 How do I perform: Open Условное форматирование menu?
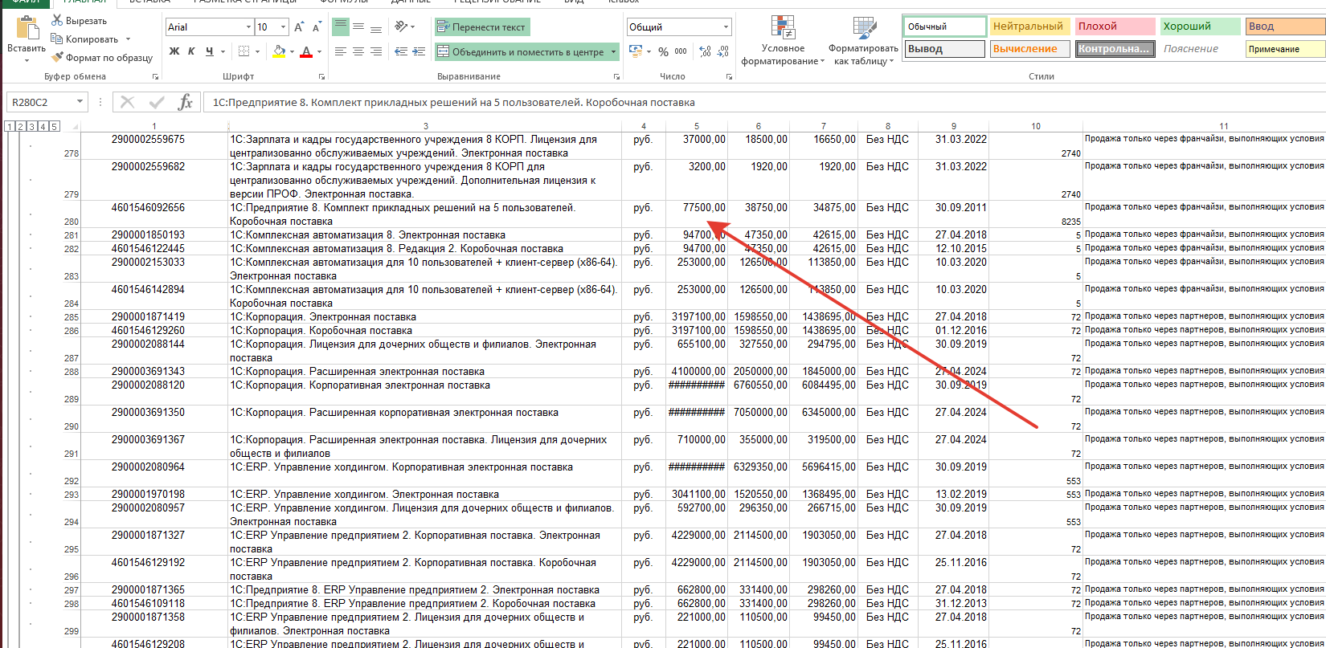[783, 41]
